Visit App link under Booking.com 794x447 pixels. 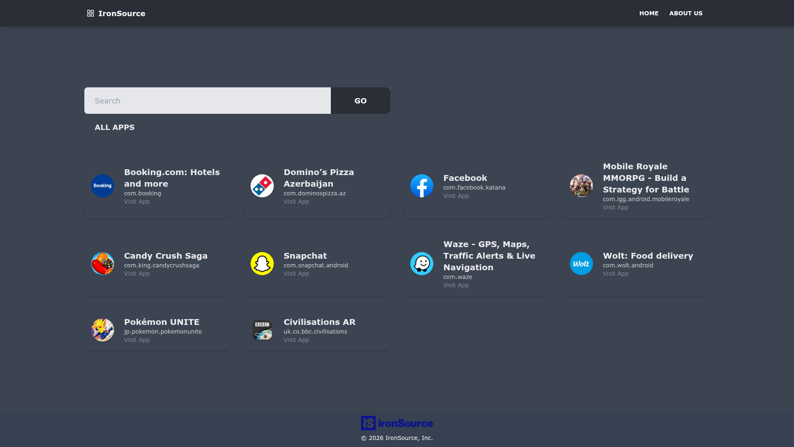click(137, 202)
